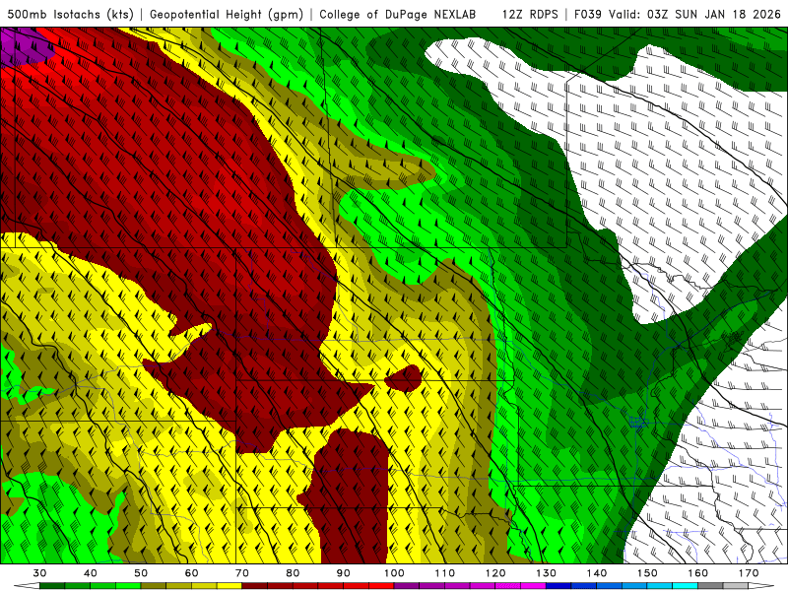Image resolution: width=788 pixels, height=591 pixels.
Task: Click the legend value 70
Action: coord(242,573)
